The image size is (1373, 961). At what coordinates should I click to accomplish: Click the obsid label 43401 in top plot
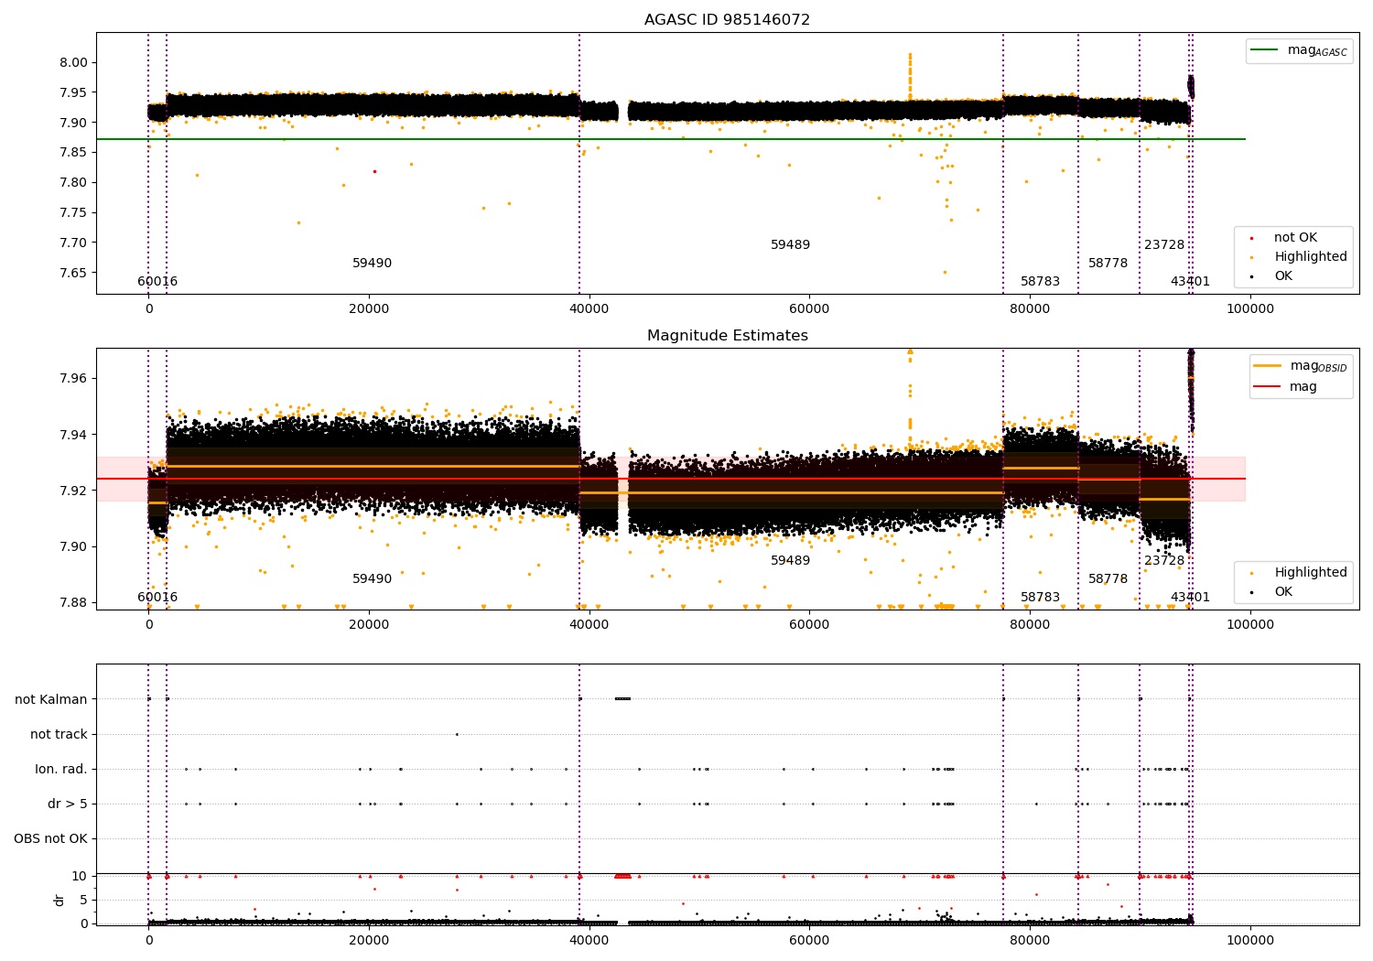pos(1190,282)
